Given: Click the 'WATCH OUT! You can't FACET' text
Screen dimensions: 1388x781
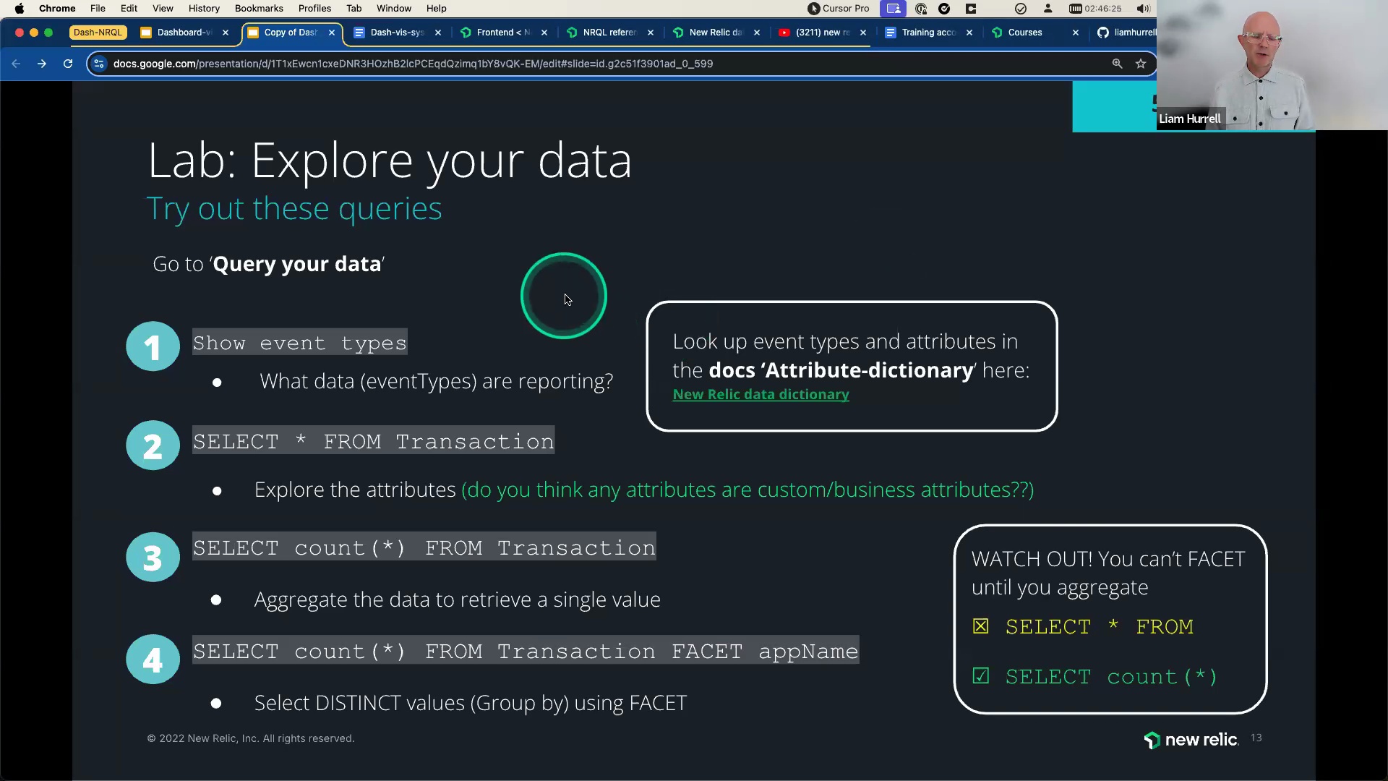Looking at the screenshot, I should pyautogui.click(x=1108, y=573).
